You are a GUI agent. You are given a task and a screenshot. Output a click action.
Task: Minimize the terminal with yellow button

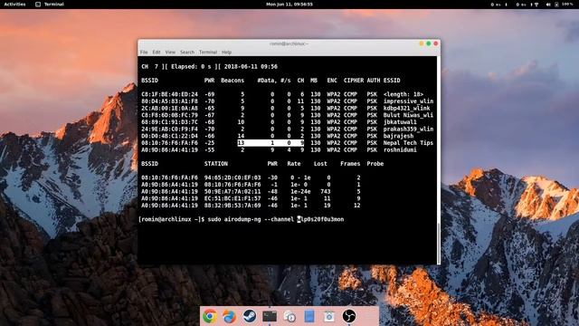pos(422,43)
